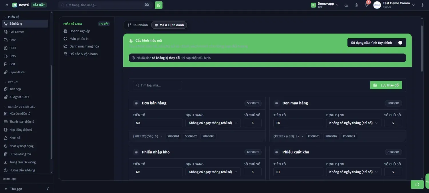
Task: Go to the Chat module
Action: tap(25, 40)
